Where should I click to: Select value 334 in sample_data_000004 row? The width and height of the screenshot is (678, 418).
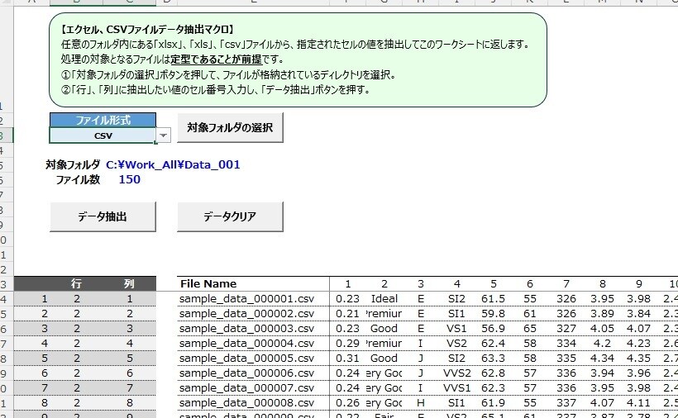coord(566,344)
